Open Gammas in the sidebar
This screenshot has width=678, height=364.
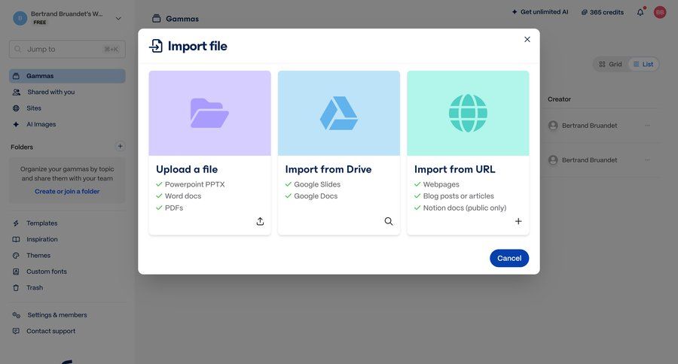[x=67, y=76]
